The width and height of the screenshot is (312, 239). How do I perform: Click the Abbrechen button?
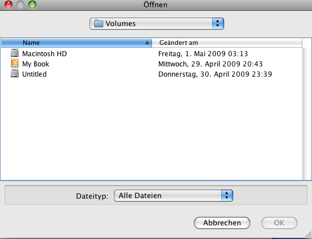(x=222, y=223)
